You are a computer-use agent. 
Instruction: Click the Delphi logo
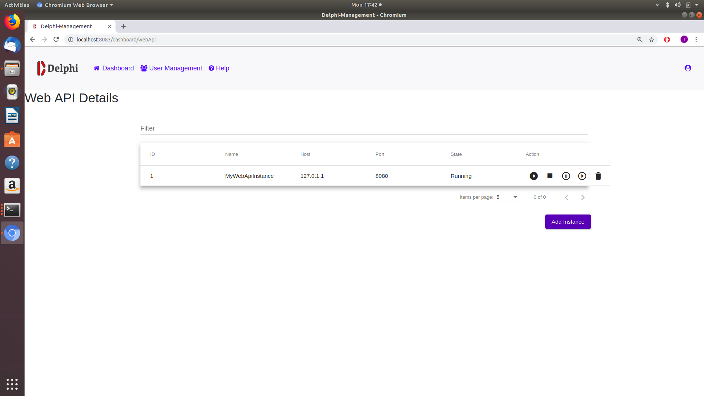tap(58, 68)
